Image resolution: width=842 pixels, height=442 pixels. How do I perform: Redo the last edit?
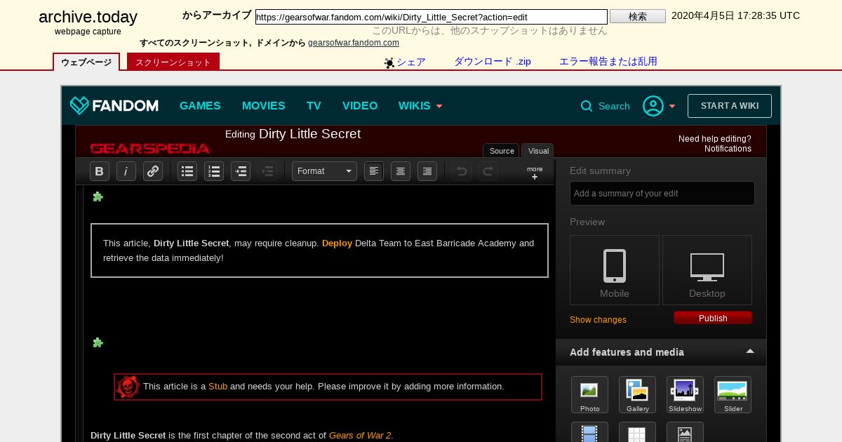tap(488, 171)
